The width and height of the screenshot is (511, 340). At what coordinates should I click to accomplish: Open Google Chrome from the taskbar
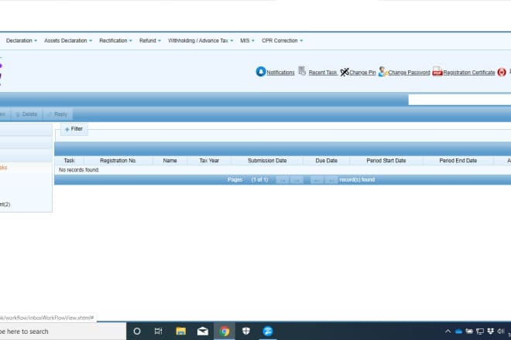225,331
